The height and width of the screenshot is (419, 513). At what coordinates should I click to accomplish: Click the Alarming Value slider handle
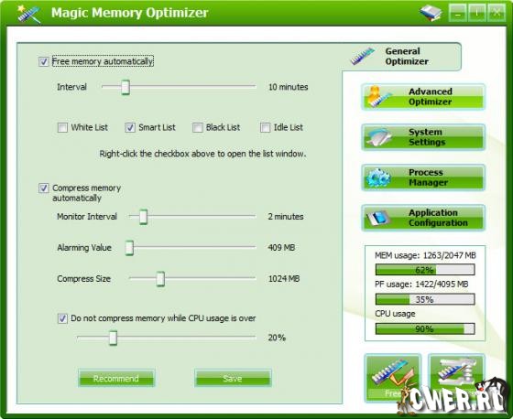pos(129,247)
